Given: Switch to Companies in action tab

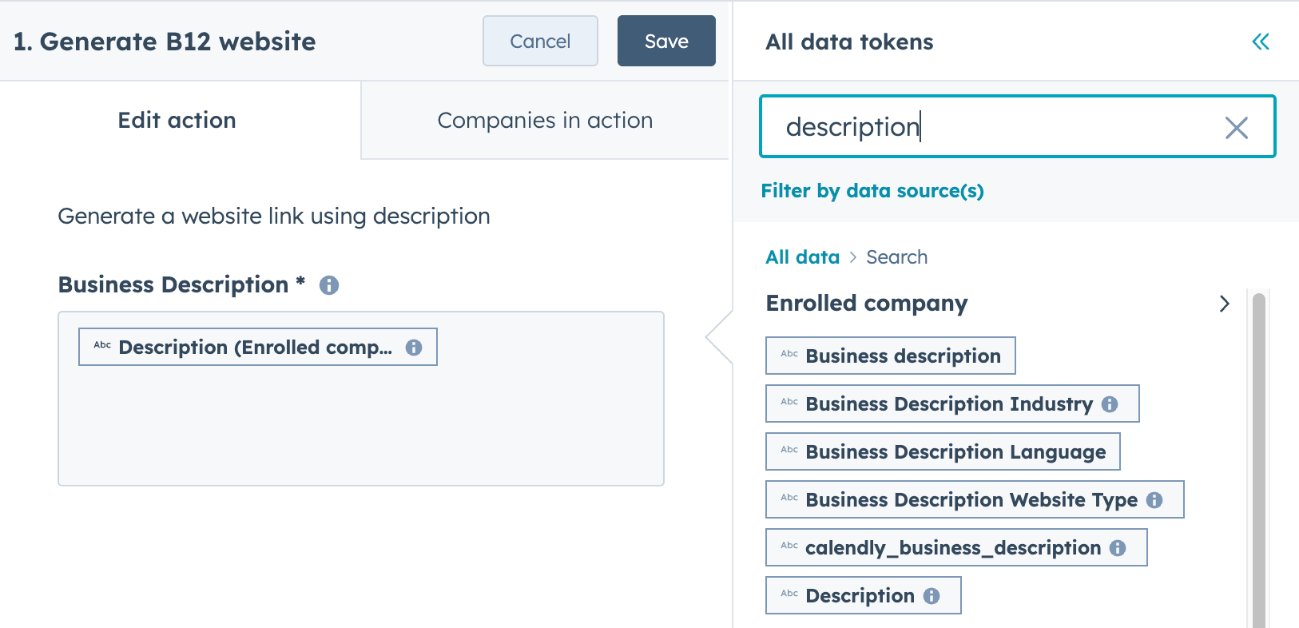Looking at the screenshot, I should pos(545,121).
